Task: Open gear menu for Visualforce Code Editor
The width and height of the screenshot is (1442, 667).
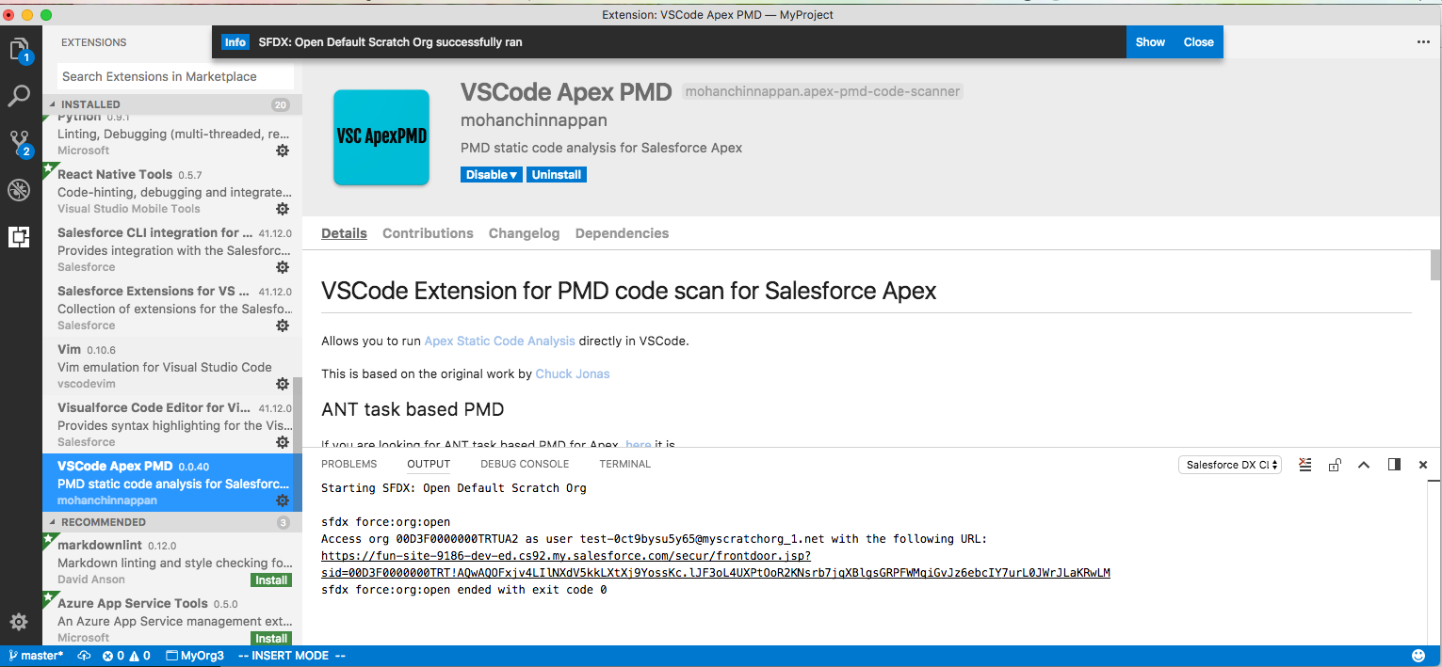Action: (x=282, y=442)
